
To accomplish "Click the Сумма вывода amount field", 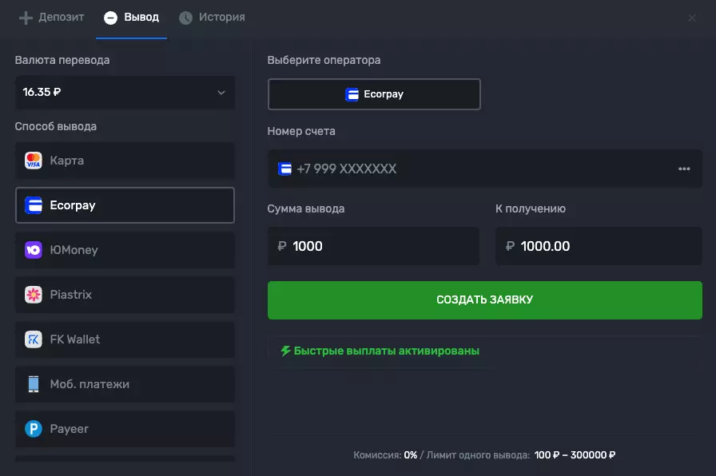I will 373,246.
